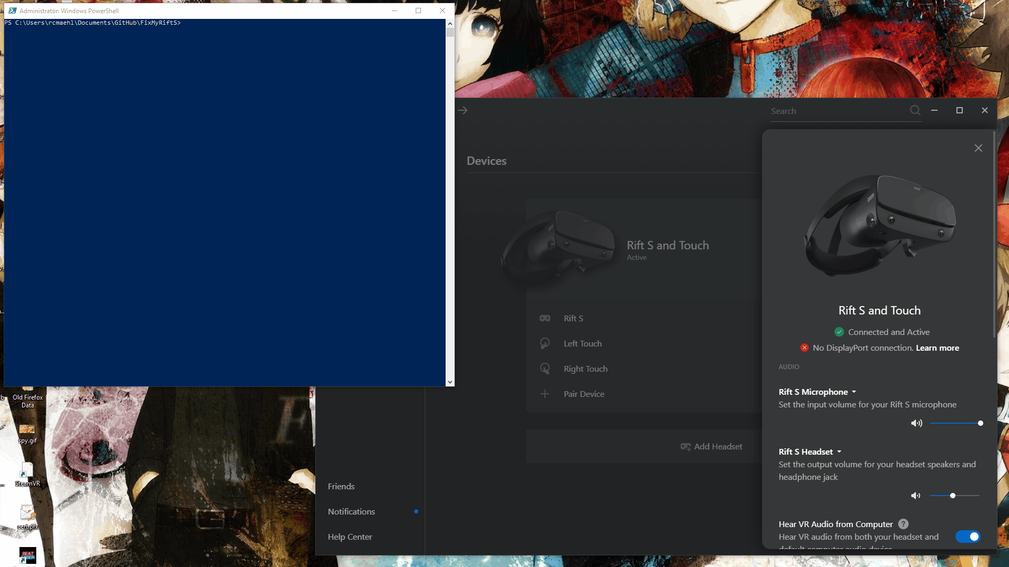Viewport: 1009px width, 567px height.
Task: Click the Pair Device plus icon
Action: (x=545, y=394)
